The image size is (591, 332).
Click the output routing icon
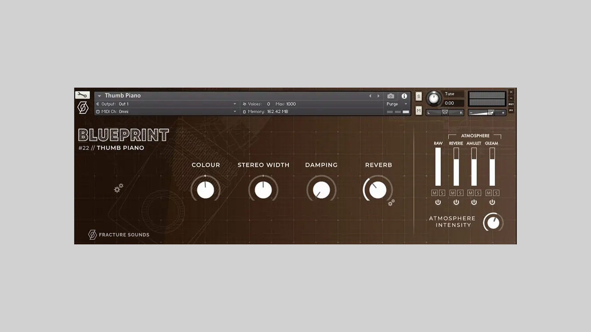pyautogui.click(x=98, y=104)
